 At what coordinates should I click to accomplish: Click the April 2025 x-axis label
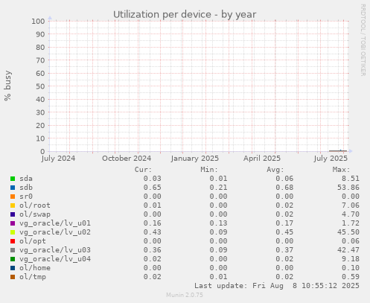click(262, 159)
